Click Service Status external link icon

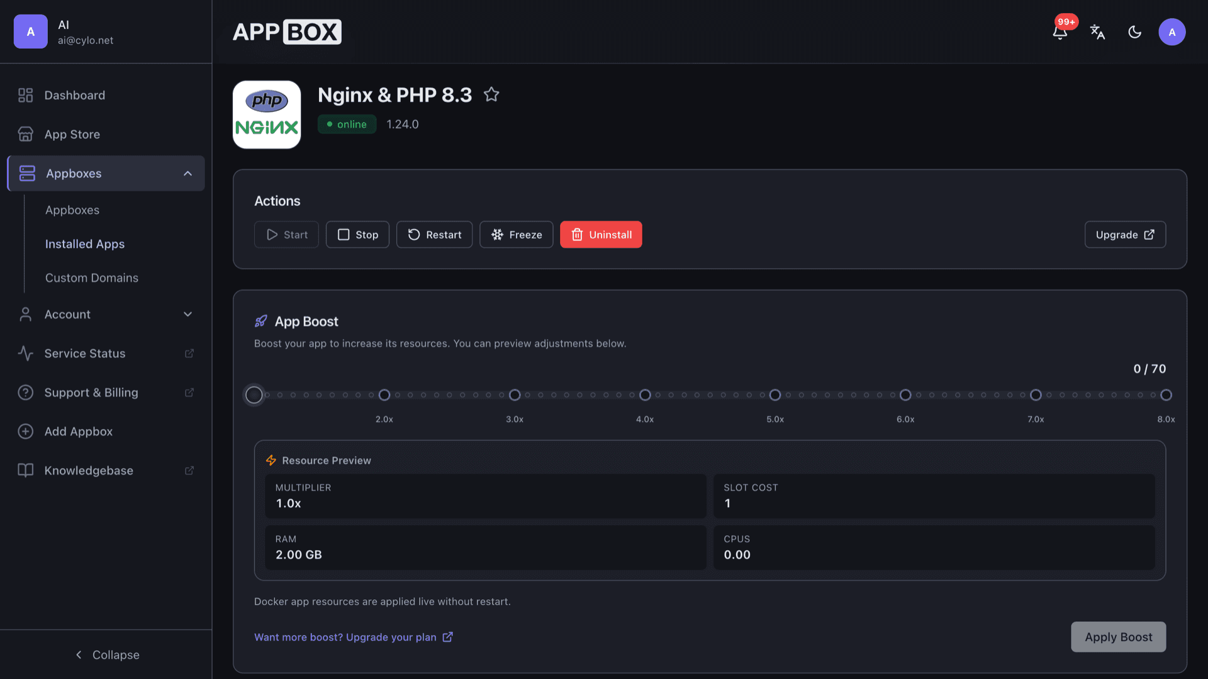pyautogui.click(x=189, y=353)
